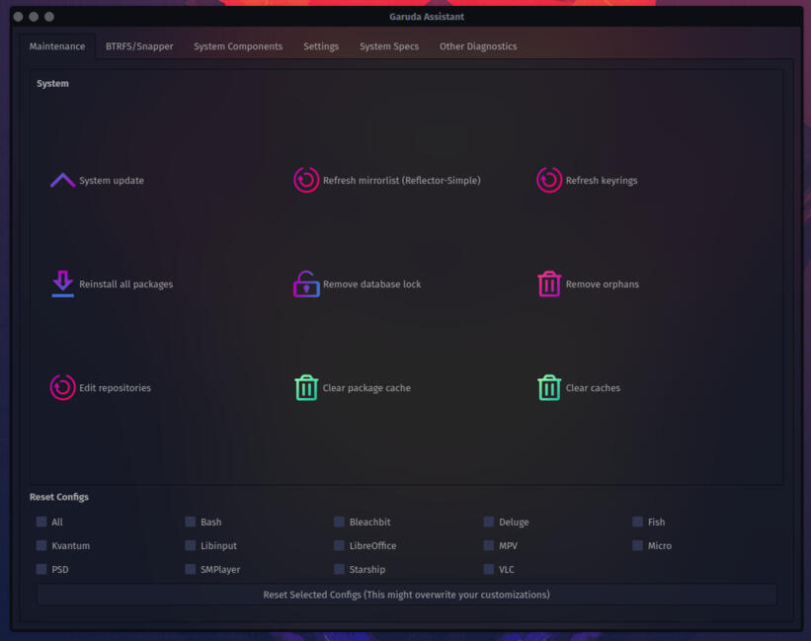Select the Micro config checkbox
This screenshot has height=641, width=811.
click(637, 545)
